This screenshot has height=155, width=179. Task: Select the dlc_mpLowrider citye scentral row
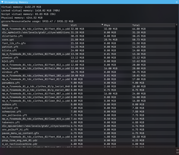(x=88, y=126)
